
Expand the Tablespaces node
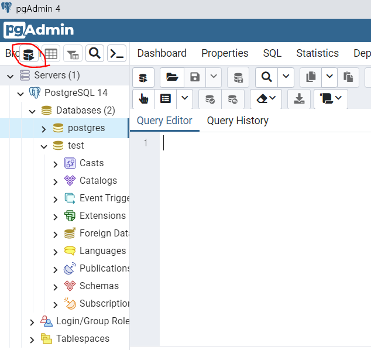(32, 339)
